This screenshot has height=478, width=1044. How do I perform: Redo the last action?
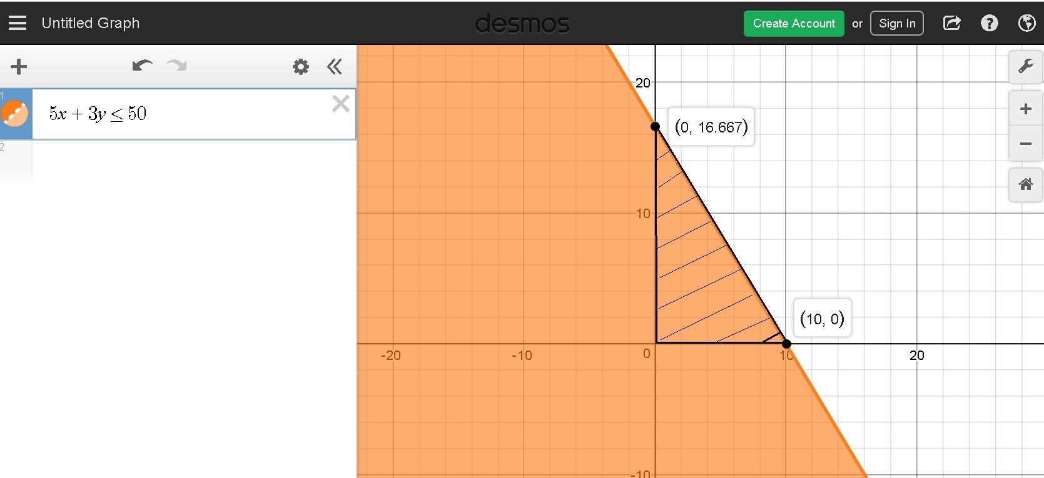click(177, 66)
